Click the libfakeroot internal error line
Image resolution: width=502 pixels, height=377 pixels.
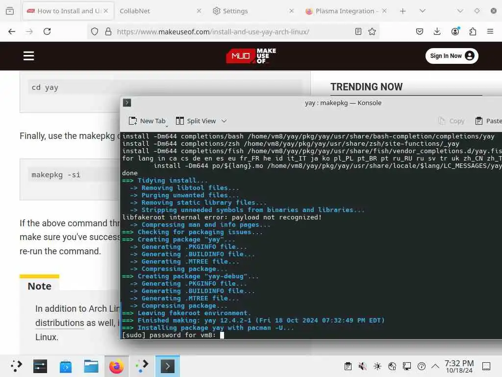[x=222, y=217]
